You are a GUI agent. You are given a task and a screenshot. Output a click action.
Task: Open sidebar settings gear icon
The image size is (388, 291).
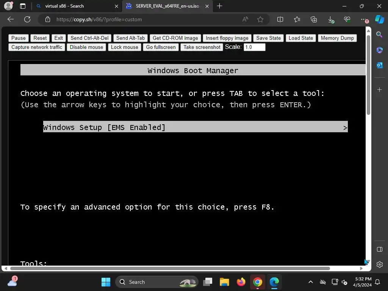pyautogui.click(x=379, y=264)
